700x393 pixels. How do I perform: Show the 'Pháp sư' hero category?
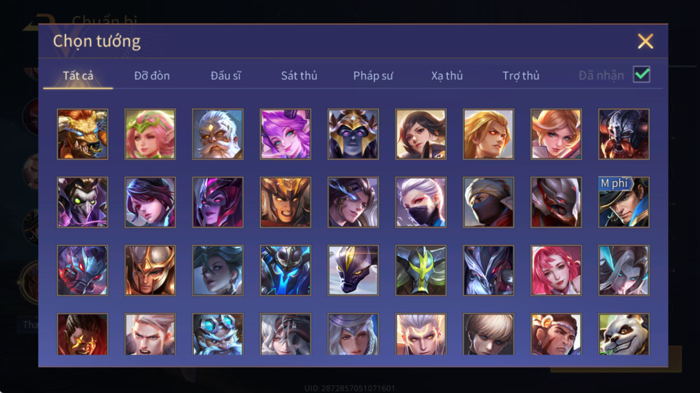373,76
